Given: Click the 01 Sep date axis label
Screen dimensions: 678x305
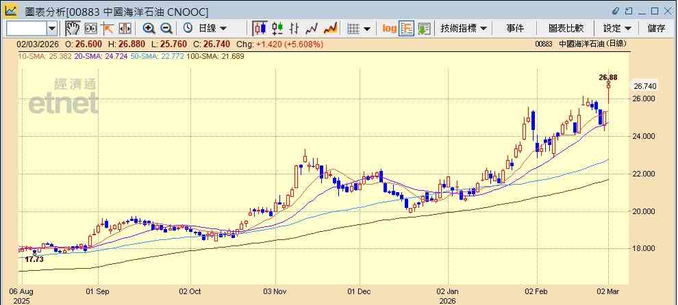Looking at the screenshot, I should click(x=97, y=291).
